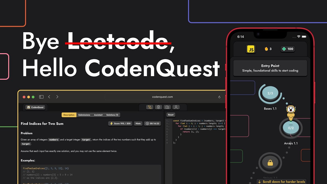
Task: Click the 'Examples:' heading
Action: click(x=28, y=160)
